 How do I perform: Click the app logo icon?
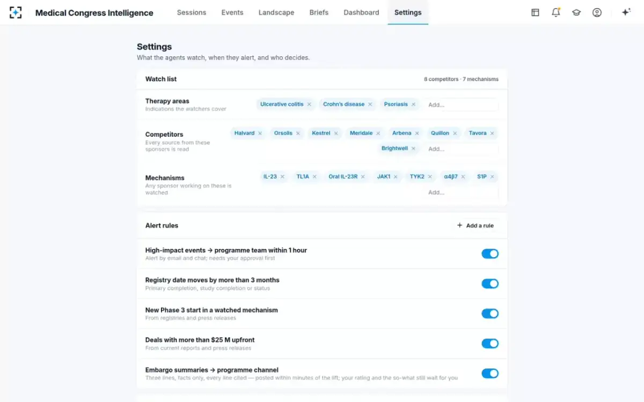click(16, 12)
